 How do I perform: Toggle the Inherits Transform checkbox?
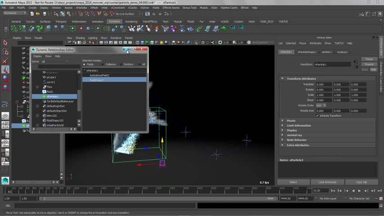point(317,116)
